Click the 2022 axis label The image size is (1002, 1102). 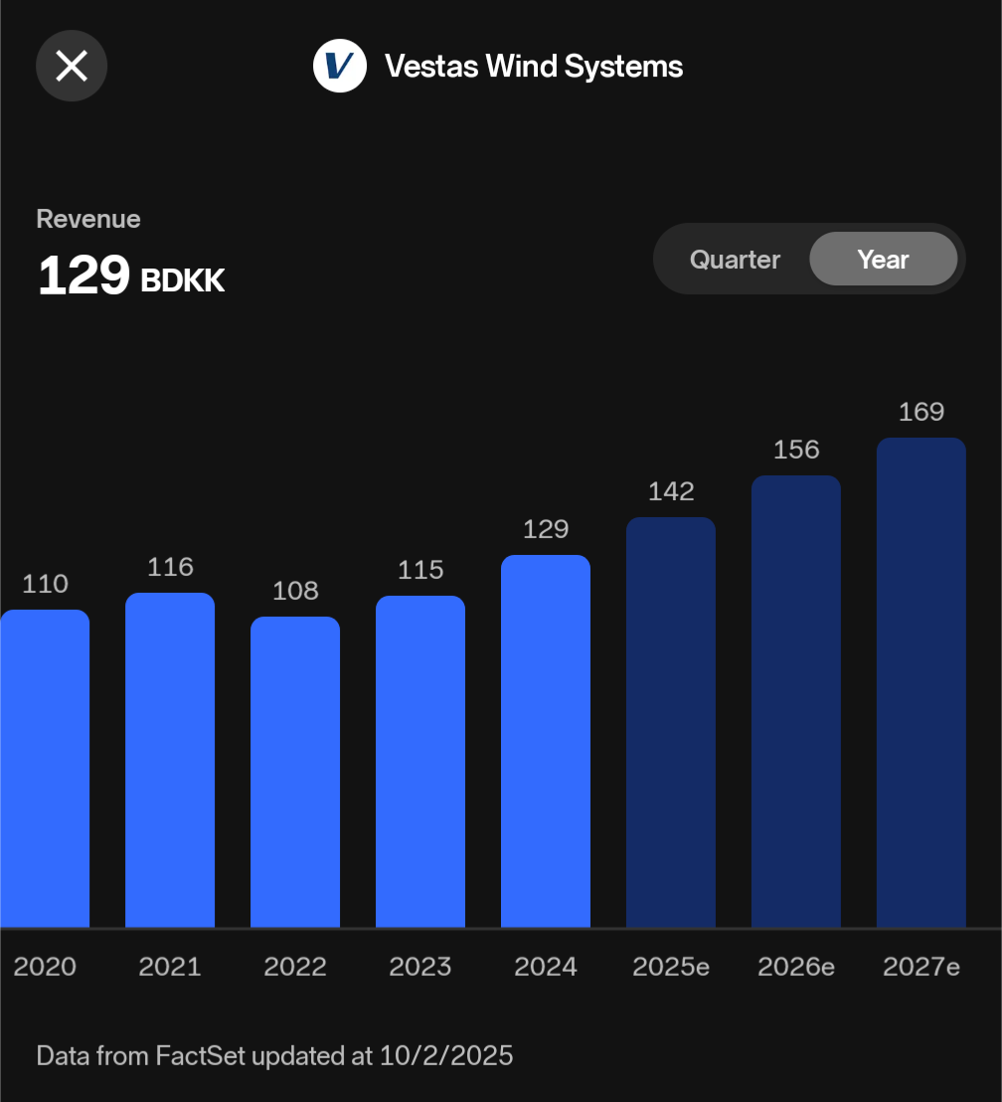[295, 967]
